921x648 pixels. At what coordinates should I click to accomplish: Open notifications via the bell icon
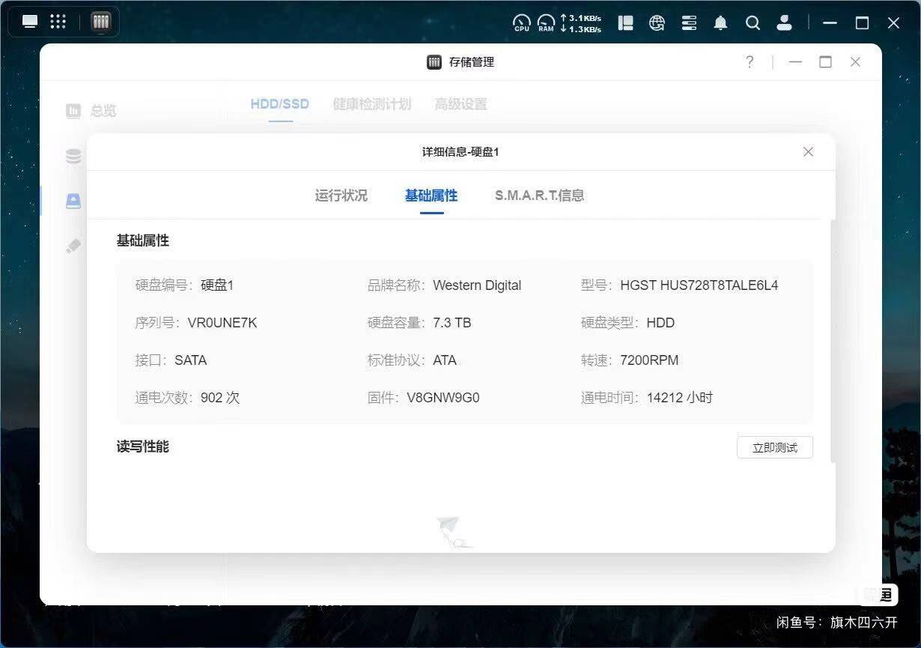click(x=720, y=22)
